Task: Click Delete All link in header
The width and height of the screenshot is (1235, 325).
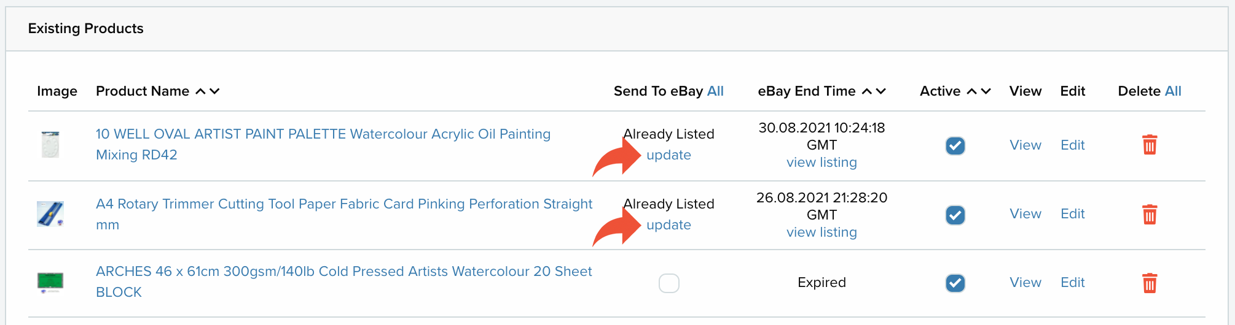Action: coord(1173,91)
